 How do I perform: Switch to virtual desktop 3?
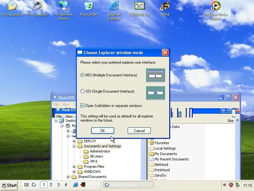pyautogui.click(x=58, y=185)
